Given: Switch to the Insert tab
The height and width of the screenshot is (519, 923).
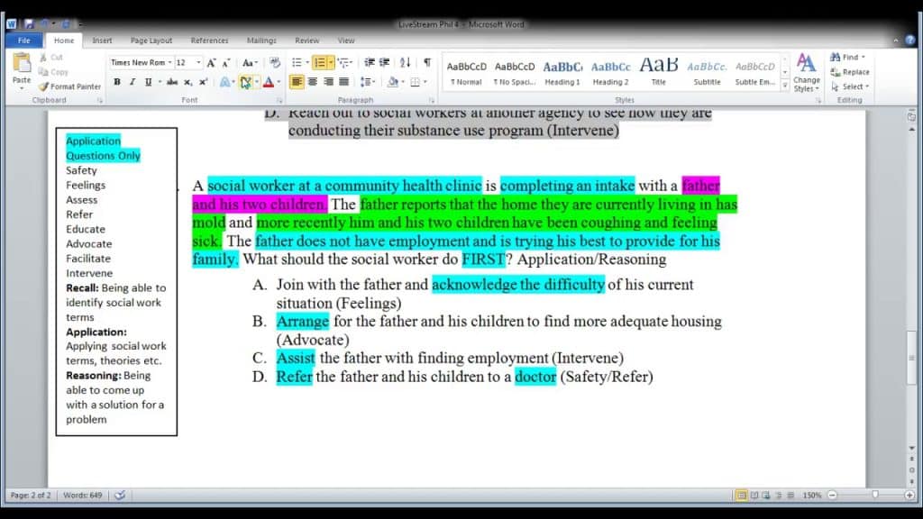Looking at the screenshot, I should click(102, 40).
